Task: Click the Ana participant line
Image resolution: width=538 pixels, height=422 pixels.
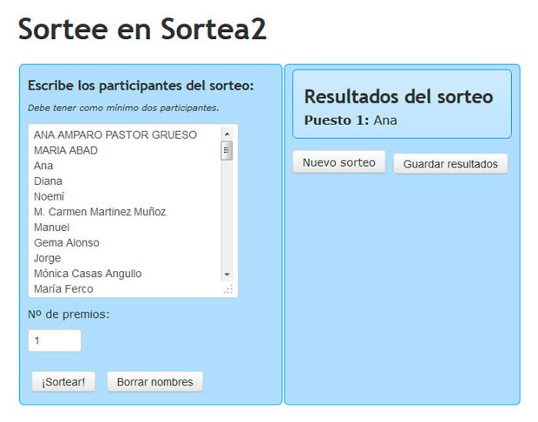Action: click(x=43, y=166)
